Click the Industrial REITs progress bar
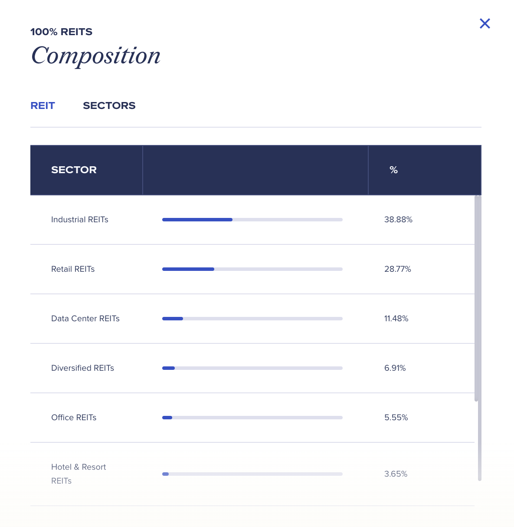Image resolution: width=514 pixels, height=527 pixels. tap(252, 220)
